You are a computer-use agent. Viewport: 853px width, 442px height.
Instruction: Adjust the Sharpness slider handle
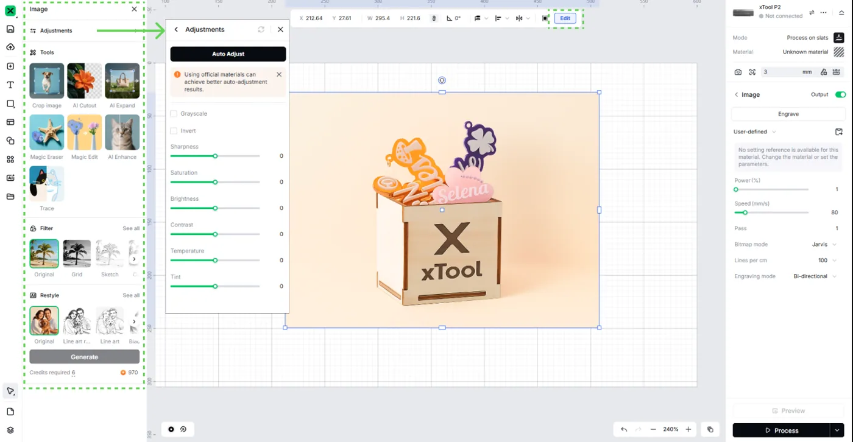coord(215,156)
